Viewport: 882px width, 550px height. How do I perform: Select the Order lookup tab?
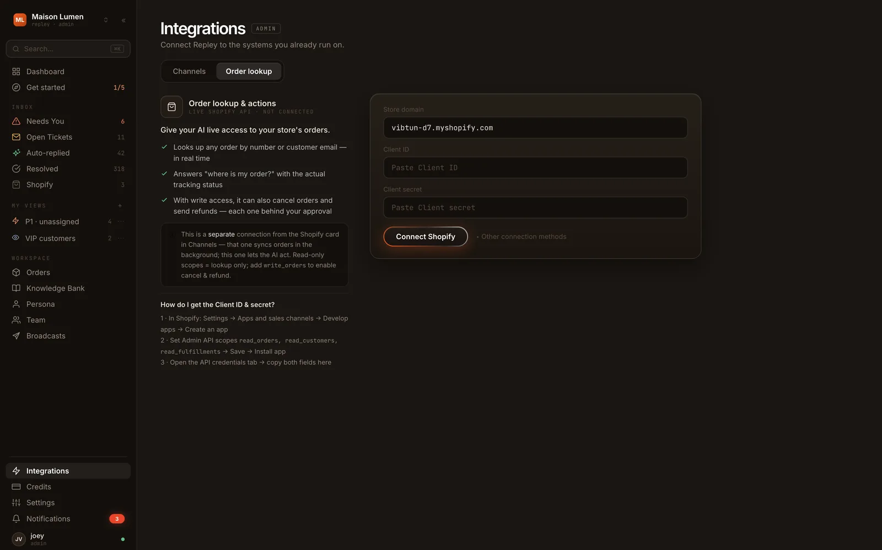[249, 72]
